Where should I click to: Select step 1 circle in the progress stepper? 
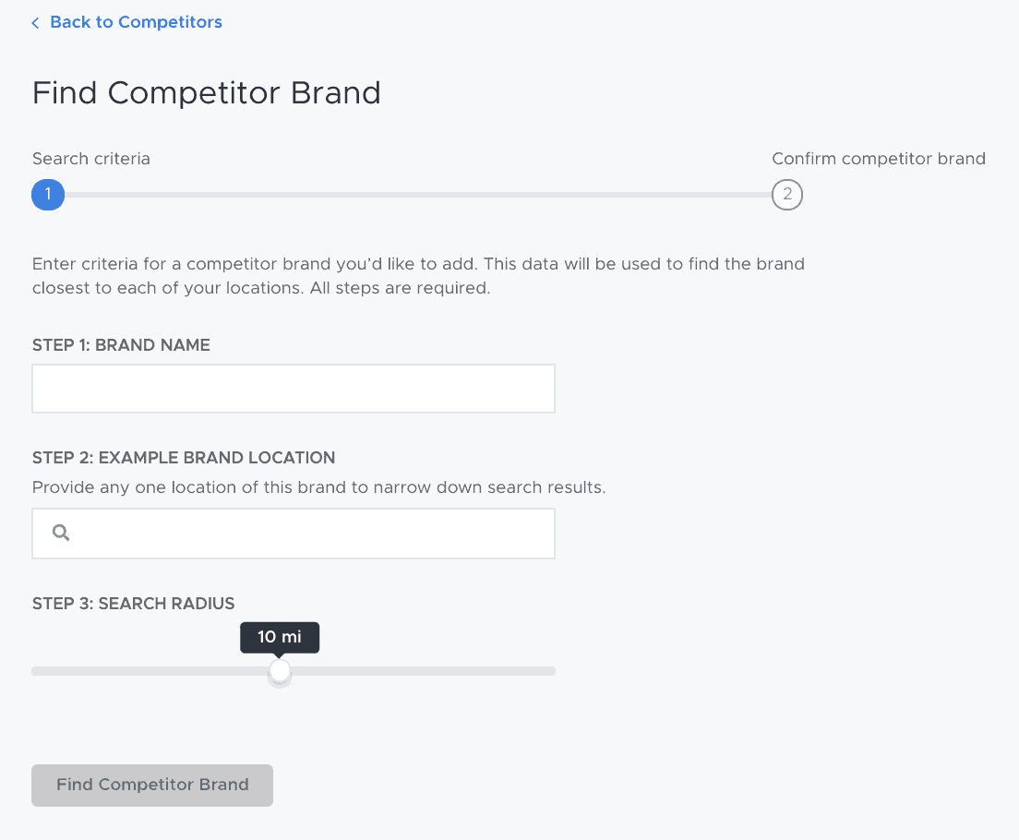pyautogui.click(x=48, y=195)
